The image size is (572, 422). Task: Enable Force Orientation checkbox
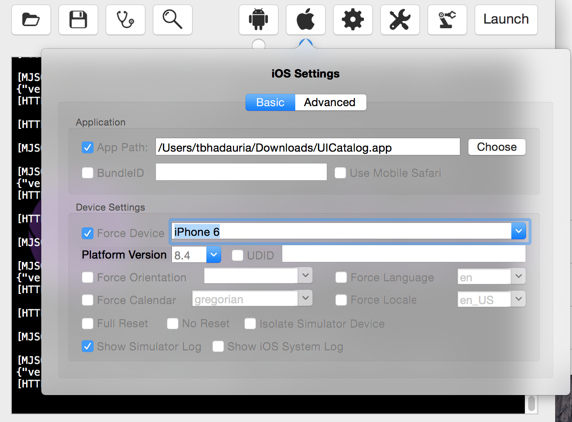[88, 277]
